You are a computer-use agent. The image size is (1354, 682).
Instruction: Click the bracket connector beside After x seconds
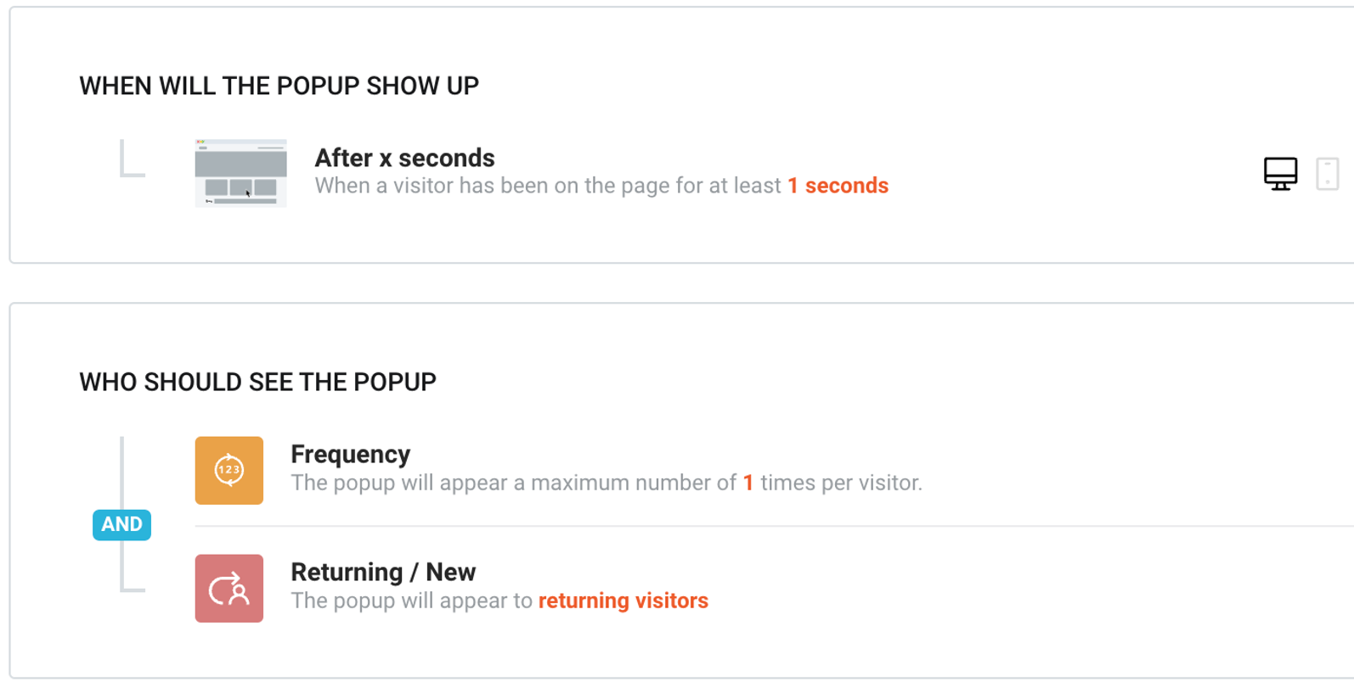(133, 158)
